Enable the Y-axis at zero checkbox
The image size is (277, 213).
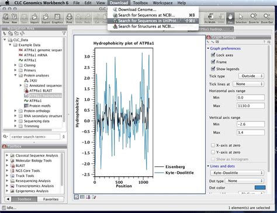point(213,152)
